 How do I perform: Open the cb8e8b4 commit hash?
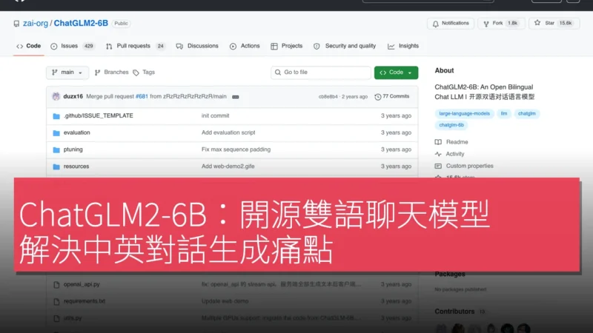click(x=328, y=97)
